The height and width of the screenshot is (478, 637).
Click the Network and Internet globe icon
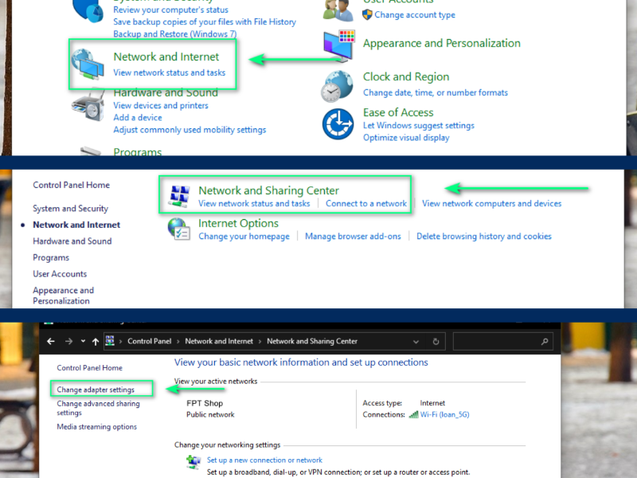click(88, 64)
